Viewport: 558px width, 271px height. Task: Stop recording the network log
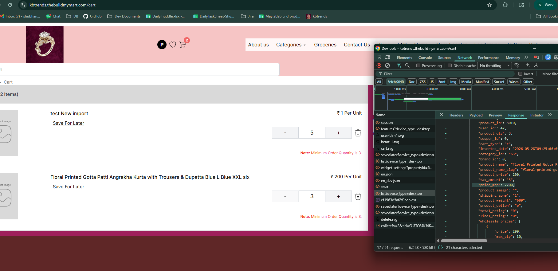click(x=379, y=65)
